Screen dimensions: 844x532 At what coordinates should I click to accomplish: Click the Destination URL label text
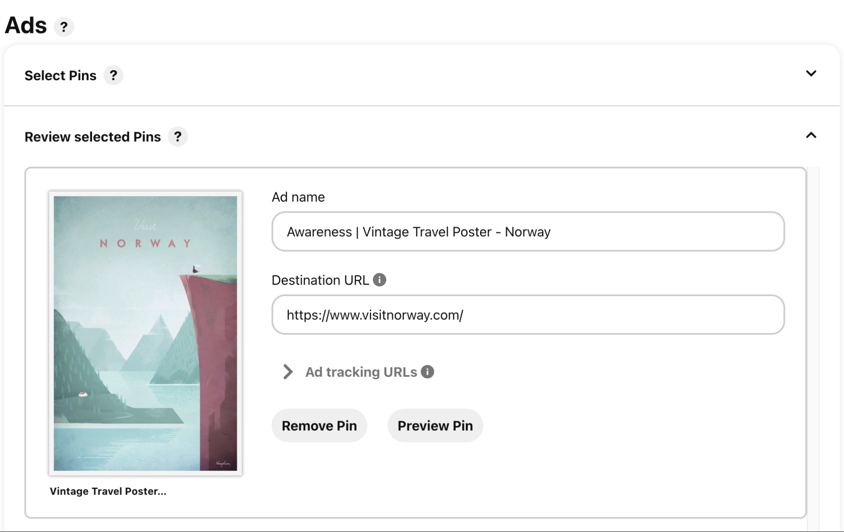click(320, 280)
